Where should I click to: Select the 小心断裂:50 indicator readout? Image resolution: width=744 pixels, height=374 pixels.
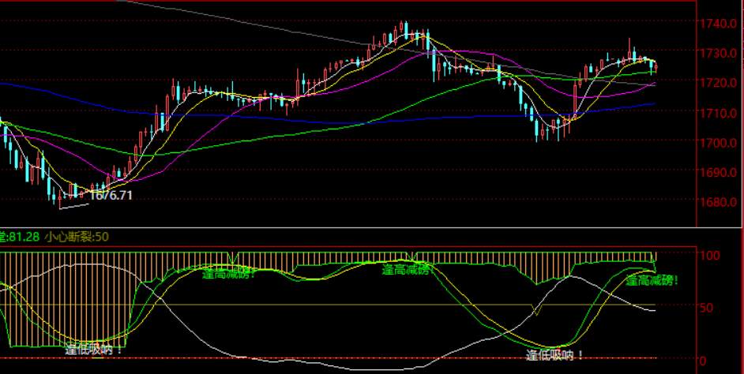pos(77,237)
